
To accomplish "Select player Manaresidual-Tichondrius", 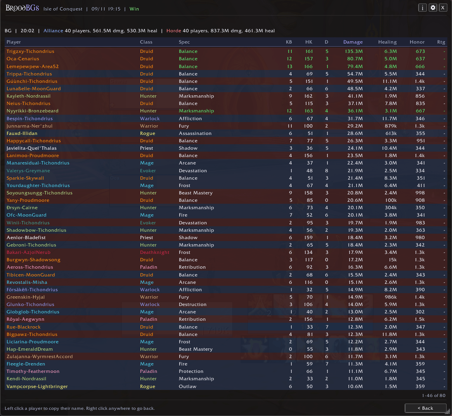I will pos(226,163).
